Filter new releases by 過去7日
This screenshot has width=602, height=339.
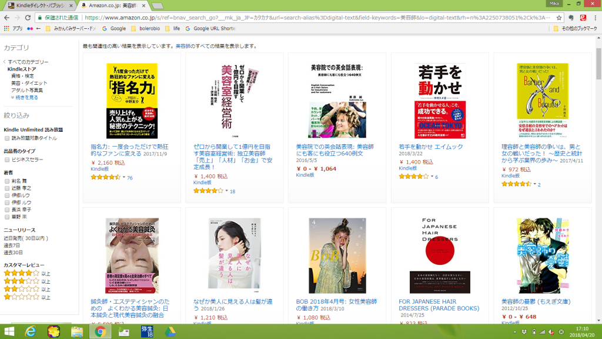point(12,245)
